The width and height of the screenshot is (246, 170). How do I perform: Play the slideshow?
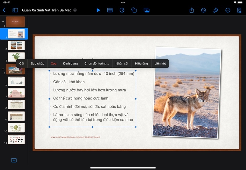click(98, 10)
